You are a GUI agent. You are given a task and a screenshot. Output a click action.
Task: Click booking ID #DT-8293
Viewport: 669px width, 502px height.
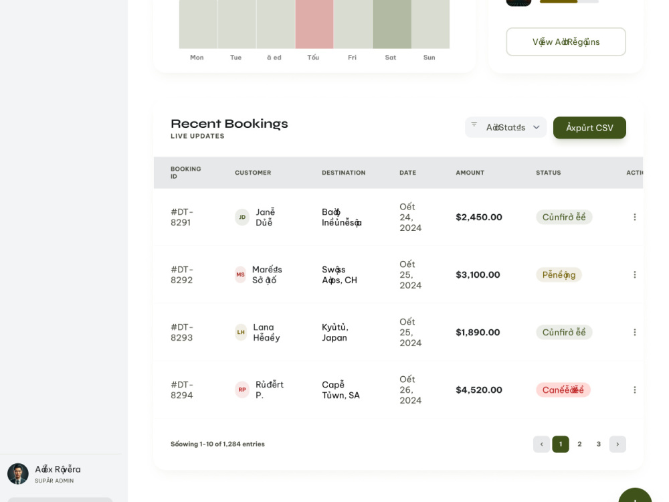click(182, 332)
